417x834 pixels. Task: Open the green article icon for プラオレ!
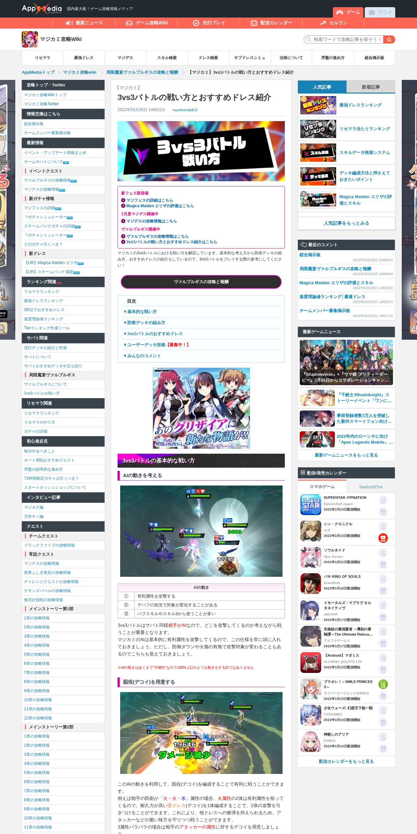tap(383, 684)
